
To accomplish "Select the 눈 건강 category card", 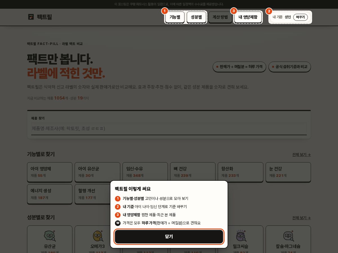I will point(288,172).
